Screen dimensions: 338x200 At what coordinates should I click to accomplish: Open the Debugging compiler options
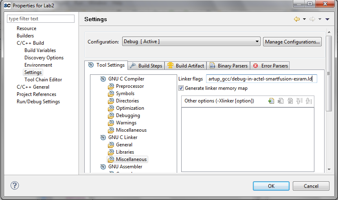pyautogui.click(x=128, y=115)
